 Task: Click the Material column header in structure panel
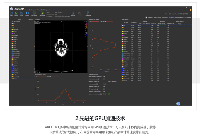[x=30, y=20]
